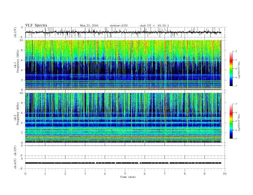Click the log(PSD) label beside upper color bar

coord(239,70)
